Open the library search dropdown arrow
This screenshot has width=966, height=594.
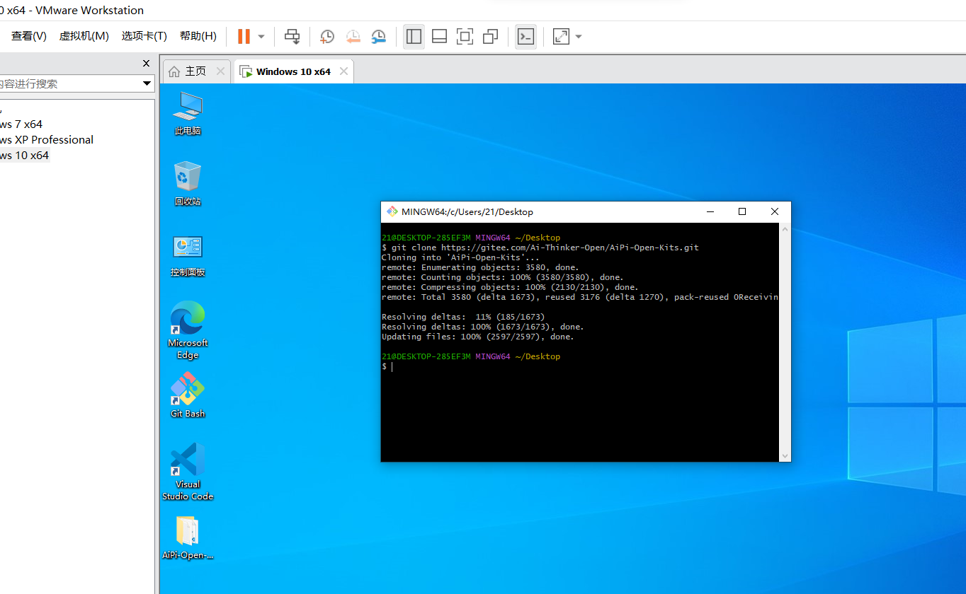[x=147, y=83]
